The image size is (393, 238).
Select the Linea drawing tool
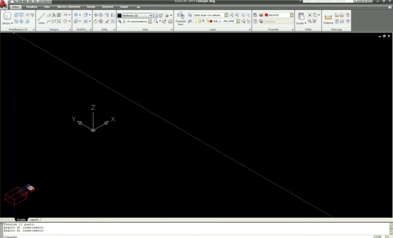(41, 18)
